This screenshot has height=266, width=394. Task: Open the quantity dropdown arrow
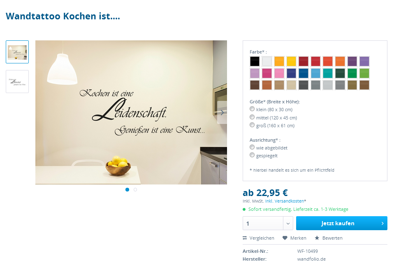[x=288, y=223]
